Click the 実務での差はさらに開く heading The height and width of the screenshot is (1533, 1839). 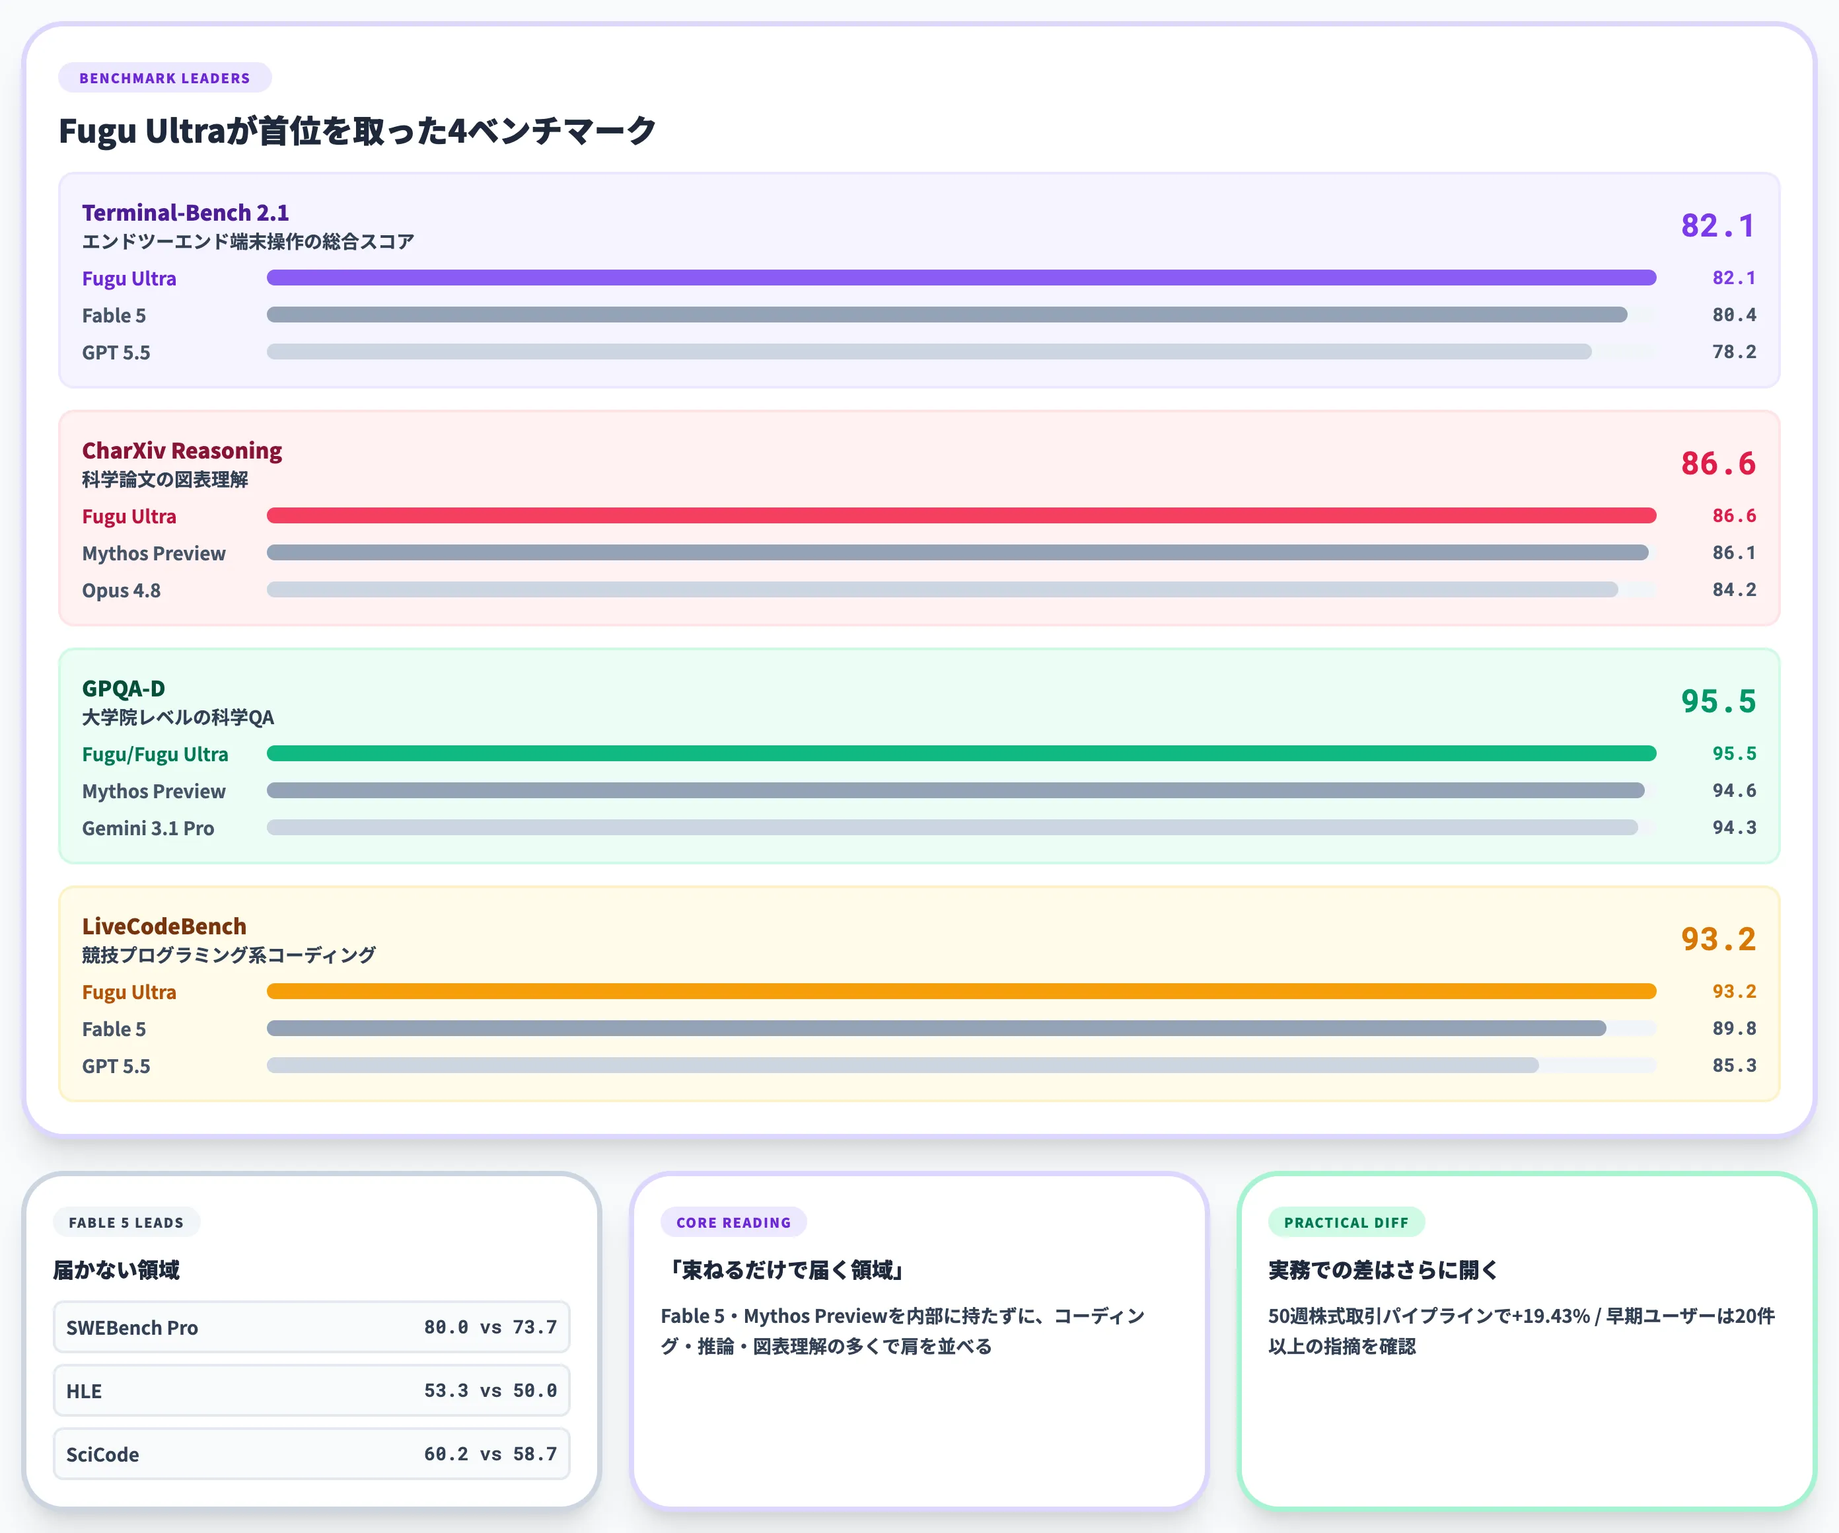coord(1384,1270)
